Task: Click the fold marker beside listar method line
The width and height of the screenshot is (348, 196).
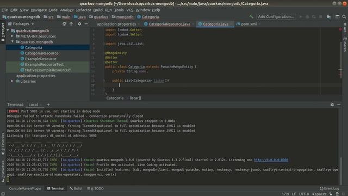Action: click(x=104, y=81)
